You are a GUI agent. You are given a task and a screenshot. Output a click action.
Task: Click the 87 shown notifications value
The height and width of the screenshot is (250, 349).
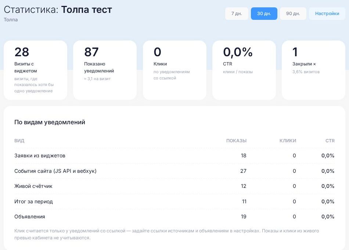(x=91, y=52)
